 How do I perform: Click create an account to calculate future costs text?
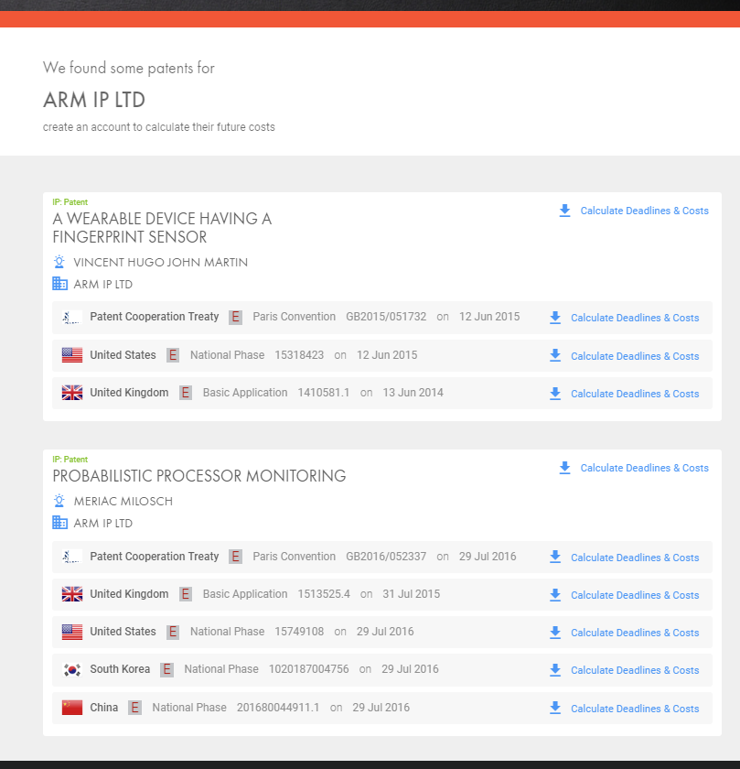pyautogui.click(x=159, y=127)
